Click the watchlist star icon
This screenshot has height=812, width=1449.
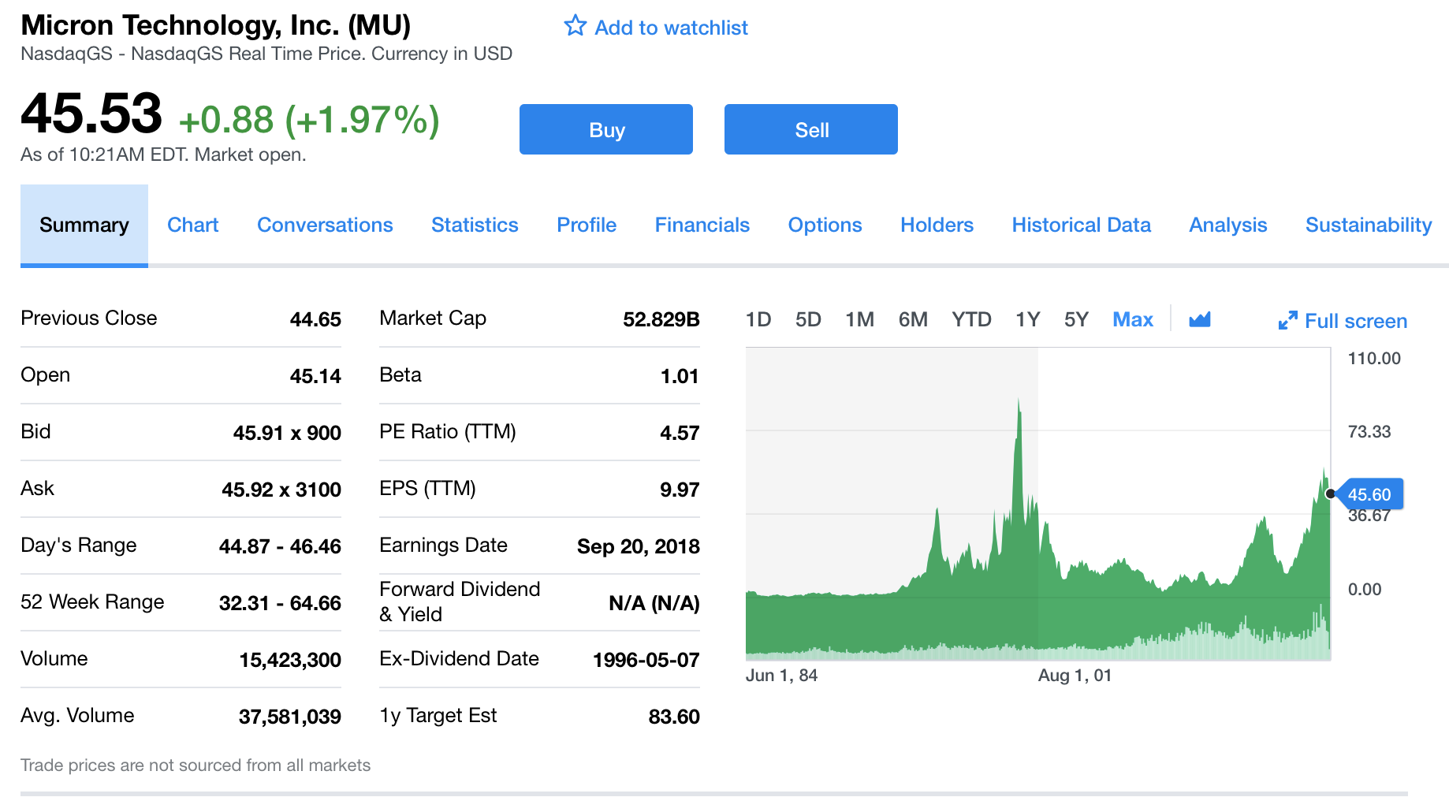click(x=576, y=26)
